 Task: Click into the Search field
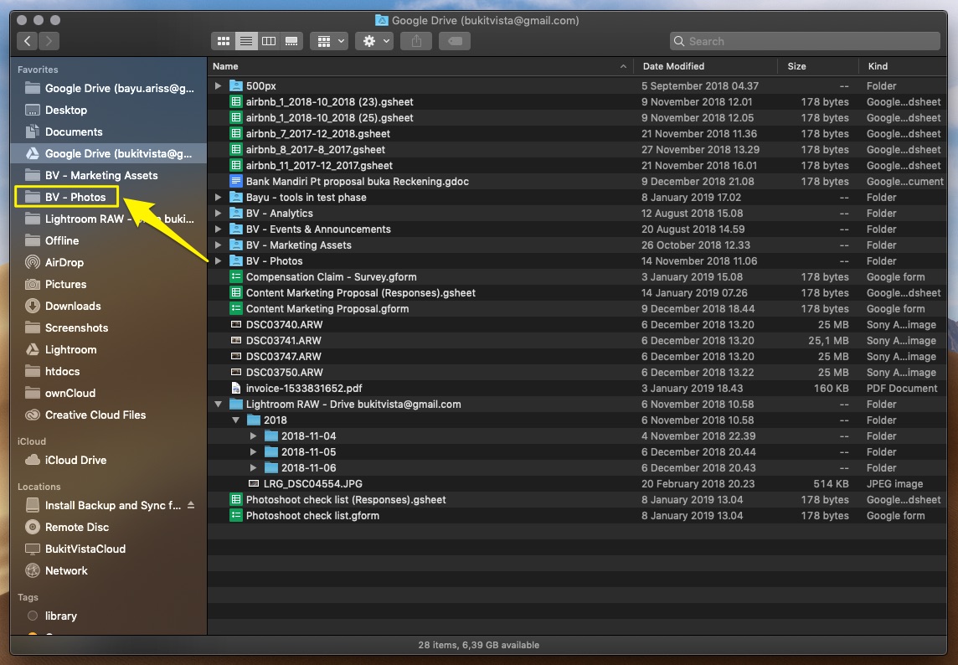(805, 41)
